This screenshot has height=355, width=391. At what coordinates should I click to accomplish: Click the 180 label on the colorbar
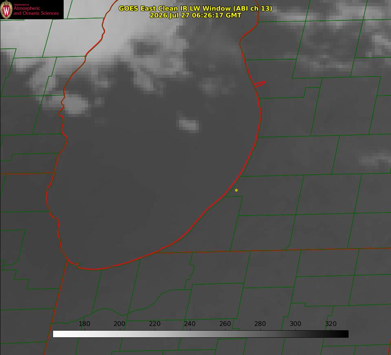pyautogui.click(x=84, y=324)
